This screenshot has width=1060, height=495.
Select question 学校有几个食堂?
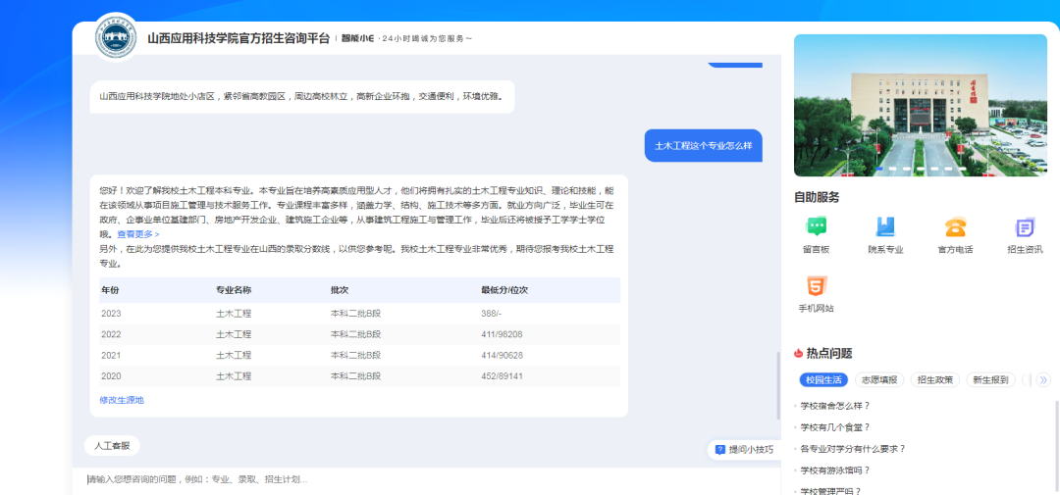click(835, 427)
